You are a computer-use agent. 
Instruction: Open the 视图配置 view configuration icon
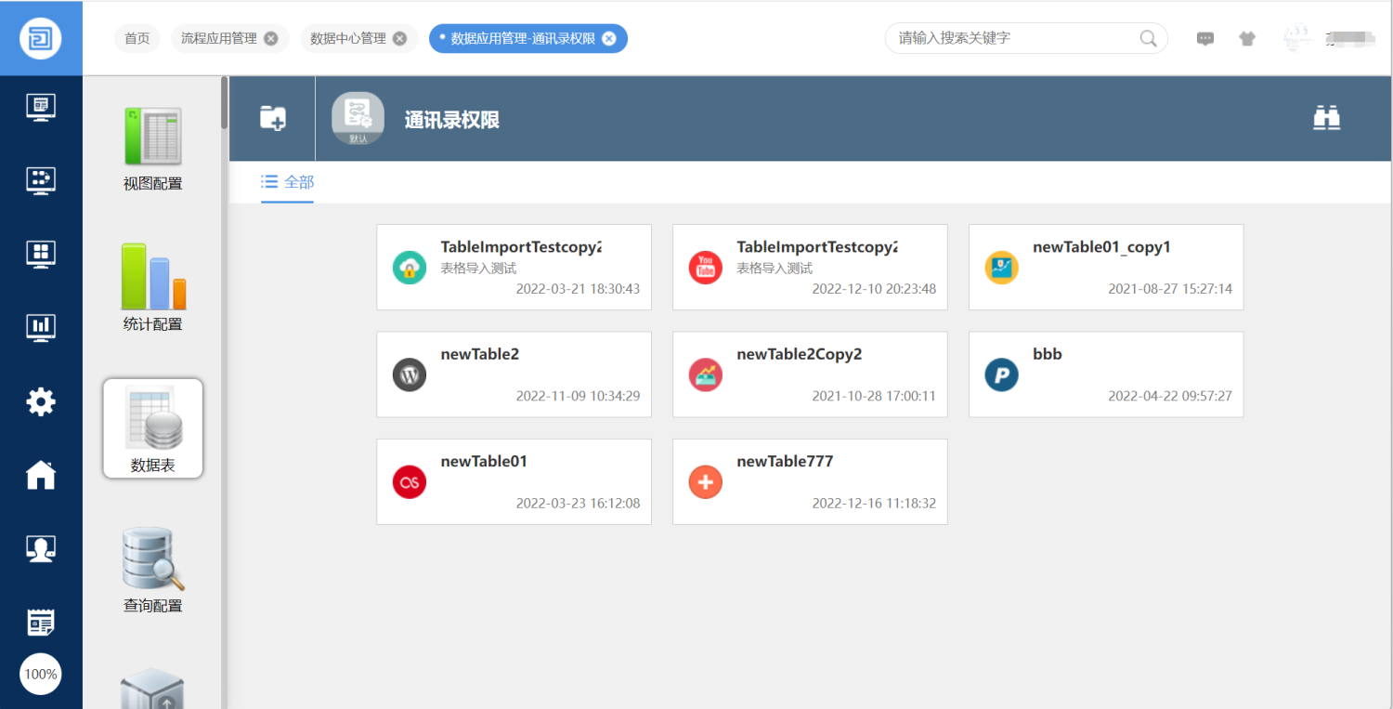pyautogui.click(x=153, y=149)
